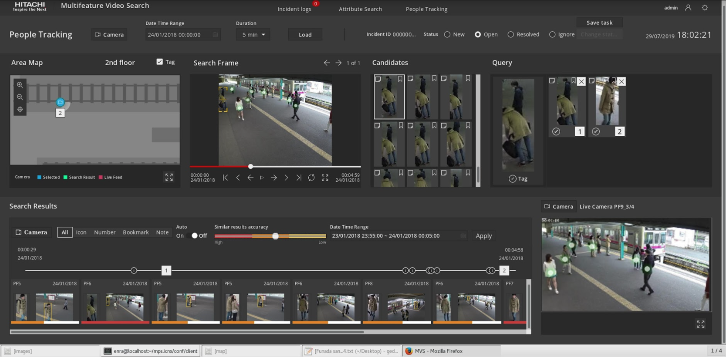Toggle the Auto on/off switch

tap(192, 236)
